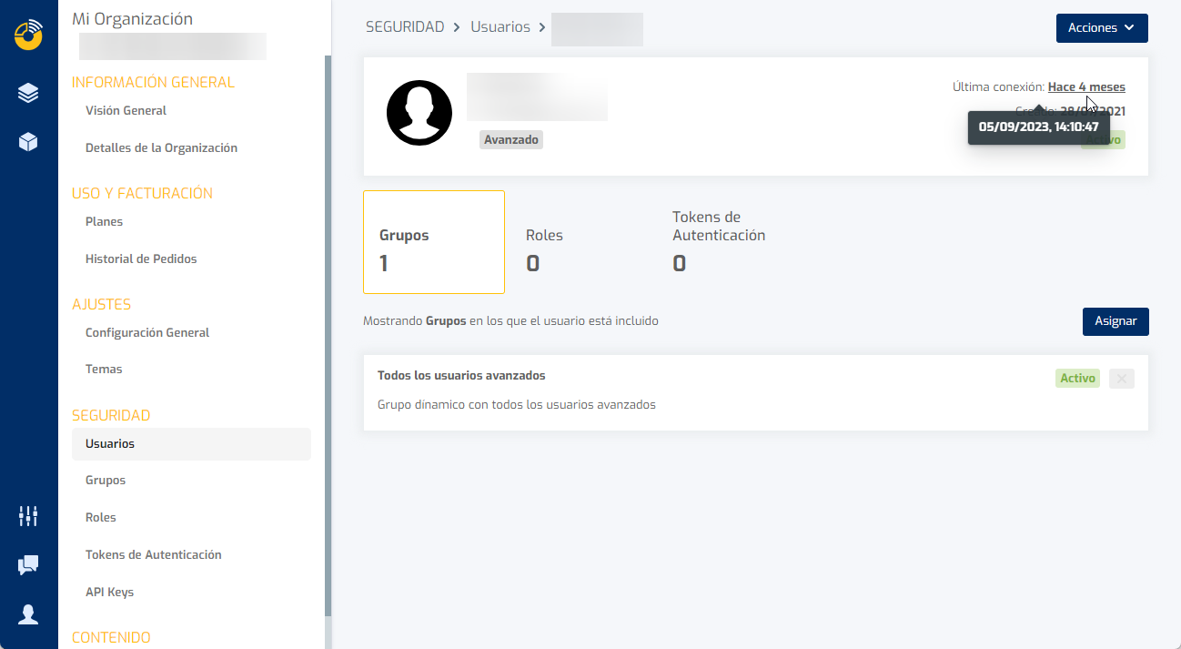Select the Grupos tab card
The height and width of the screenshot is (649, 1181).
(434, 242)
